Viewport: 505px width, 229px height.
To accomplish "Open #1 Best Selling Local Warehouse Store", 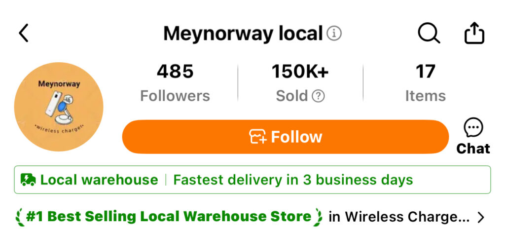I will [x=169, y=217].
